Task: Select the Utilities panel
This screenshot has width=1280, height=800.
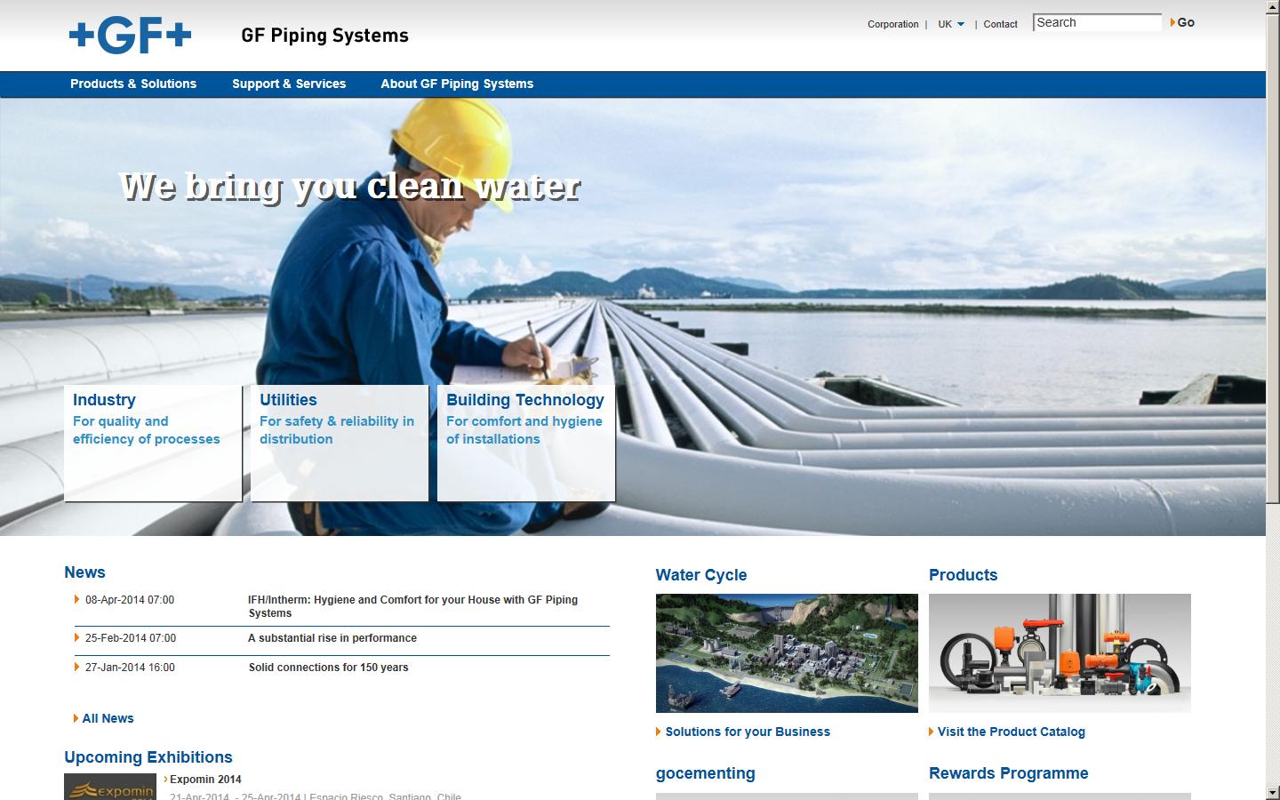Action: (x=339, y=442)
